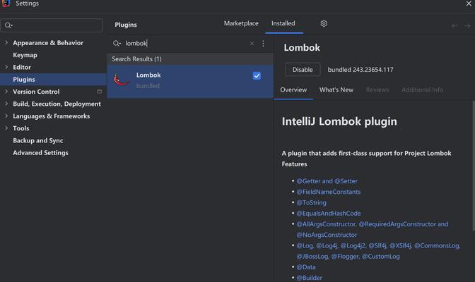475x282 pixels.
Task: Open the @JBossLog, @Flogger link
Action: [x=348, y=257]
